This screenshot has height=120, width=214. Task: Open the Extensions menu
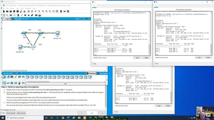coord(28,8)
